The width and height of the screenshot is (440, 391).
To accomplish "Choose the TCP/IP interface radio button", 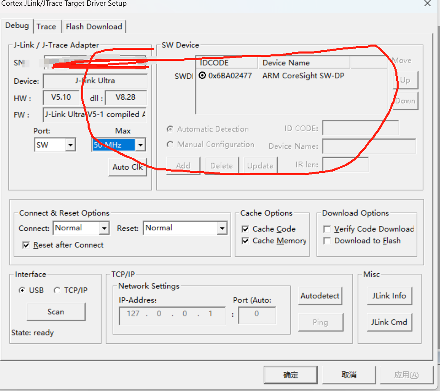I will coord(57,290).
